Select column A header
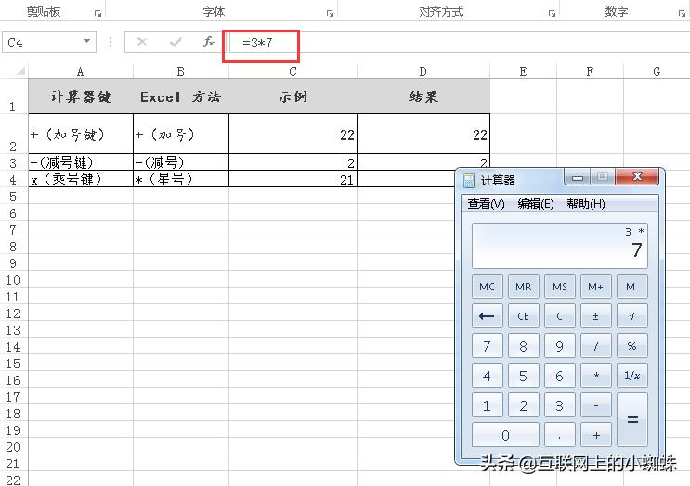 [81, 71]
